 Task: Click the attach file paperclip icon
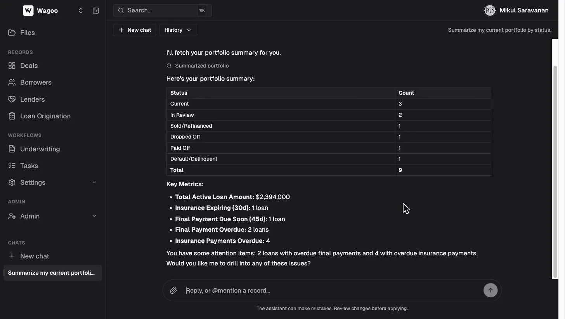point(173,290)
